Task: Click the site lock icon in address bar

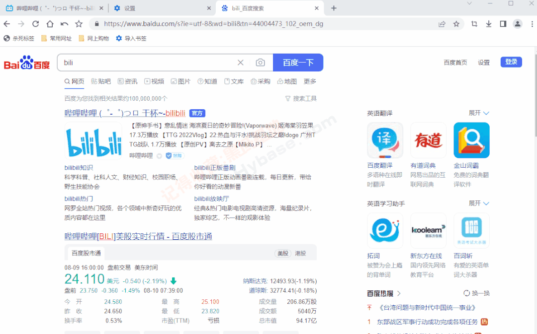Action: pos(96,24)
